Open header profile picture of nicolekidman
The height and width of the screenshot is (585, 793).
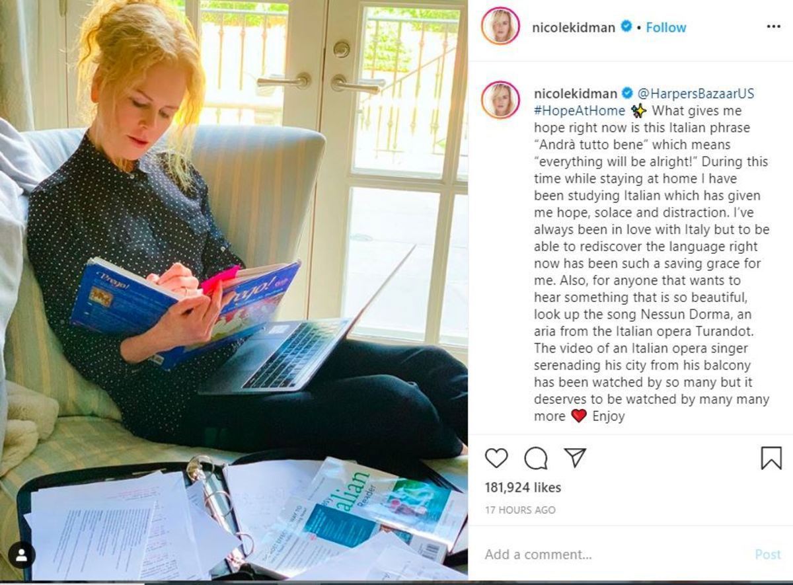(500, 26)
